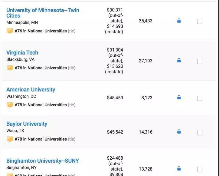Click lock icon in Virginia Tech row

tap(179, 61)
